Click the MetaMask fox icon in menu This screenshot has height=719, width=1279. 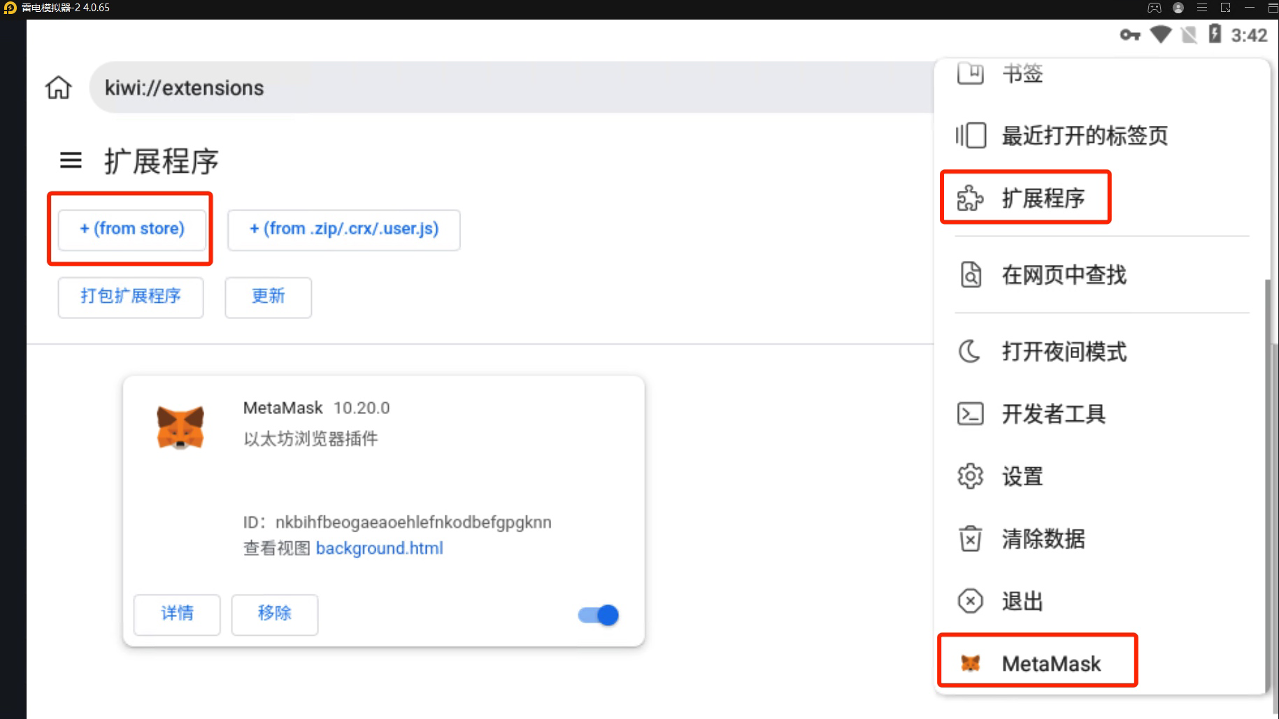pos(971,663)
